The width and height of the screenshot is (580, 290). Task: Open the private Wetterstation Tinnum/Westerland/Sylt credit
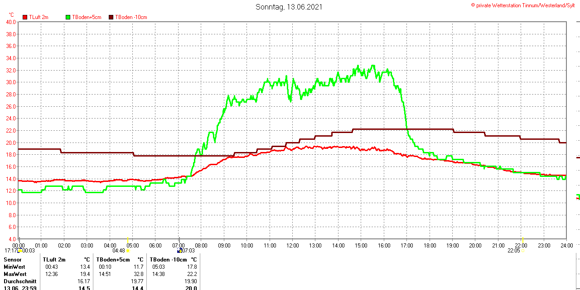tap(525, 5)
